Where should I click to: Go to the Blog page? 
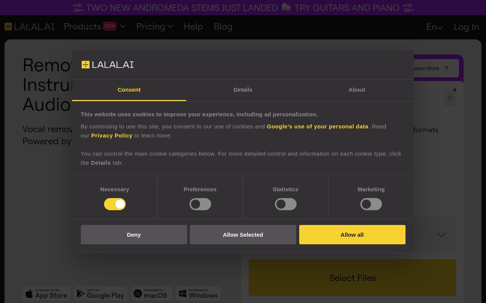(223, 27)
